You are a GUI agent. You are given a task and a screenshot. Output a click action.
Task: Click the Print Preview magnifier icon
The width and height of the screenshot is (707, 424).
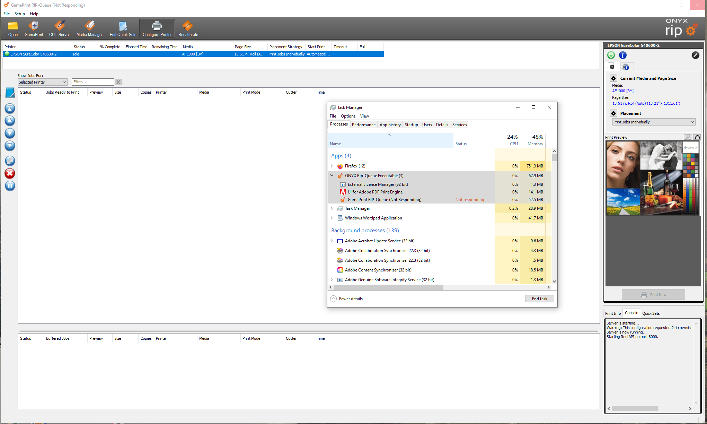pos(688,137)
